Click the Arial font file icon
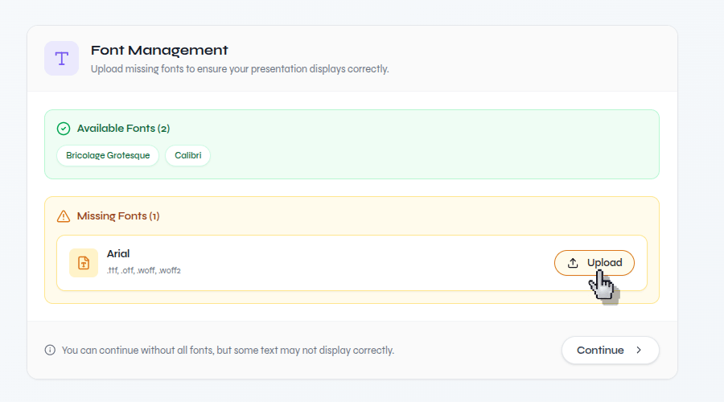This screenshot has height=402, width=724. click(84, 263)
